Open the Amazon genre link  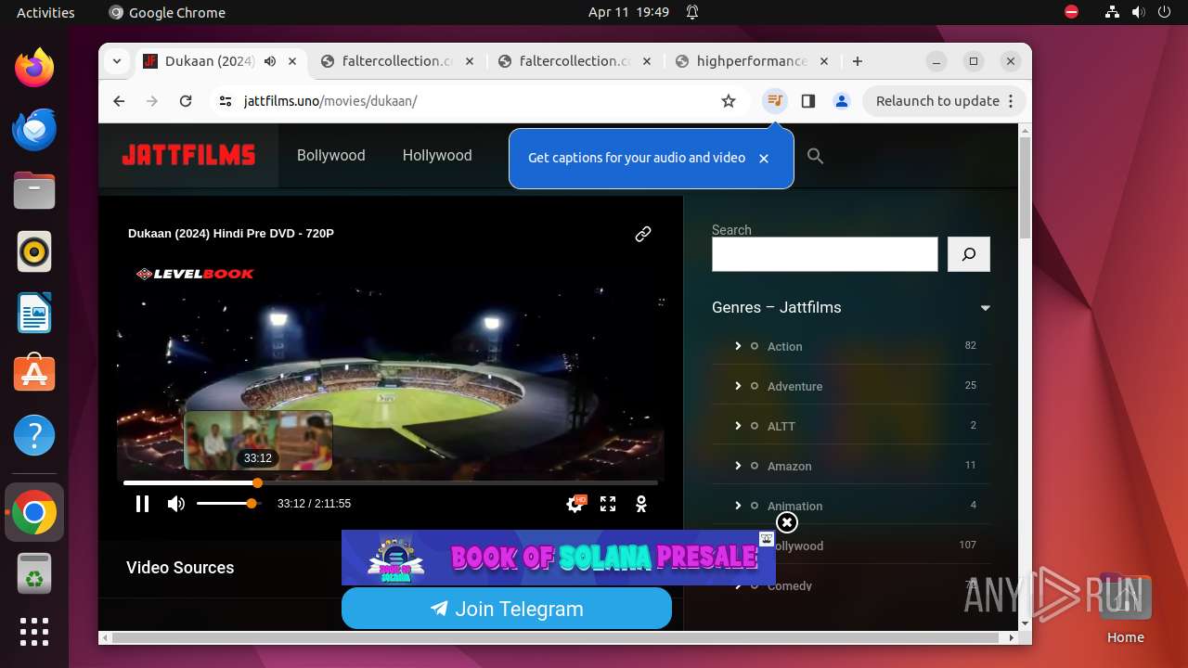789,466
